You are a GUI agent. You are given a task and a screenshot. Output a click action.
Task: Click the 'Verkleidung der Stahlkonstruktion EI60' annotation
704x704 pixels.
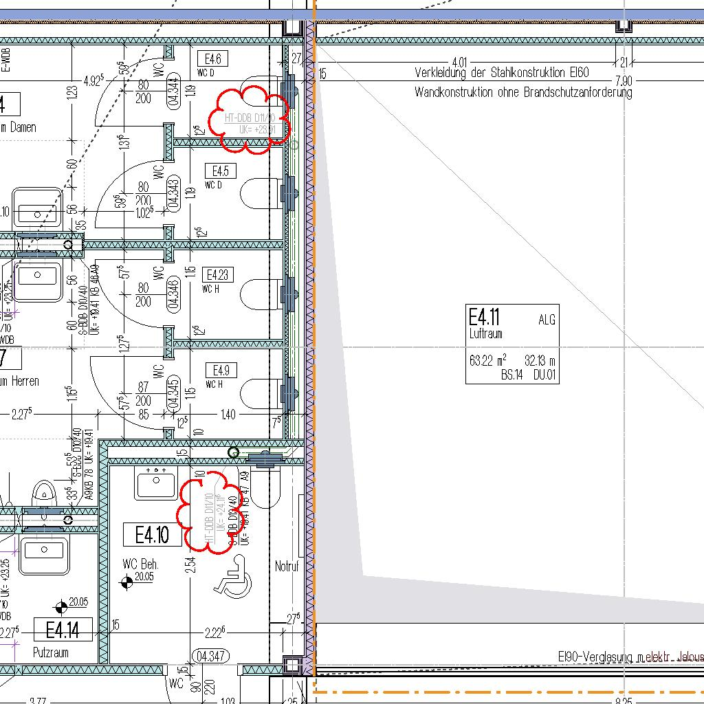(502, 72)
